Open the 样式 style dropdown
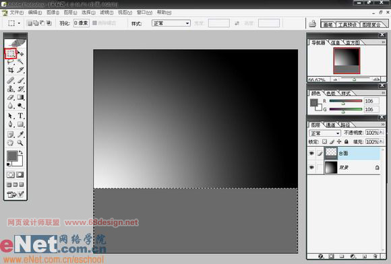391x264 pixels. 171,24
